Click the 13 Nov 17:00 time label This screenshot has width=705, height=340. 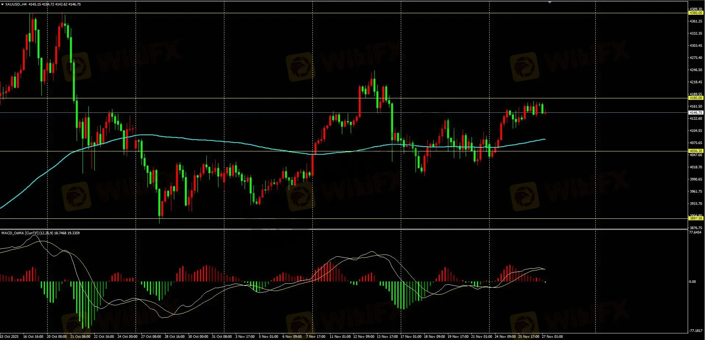pyautogui.click(x=387, y=336)
